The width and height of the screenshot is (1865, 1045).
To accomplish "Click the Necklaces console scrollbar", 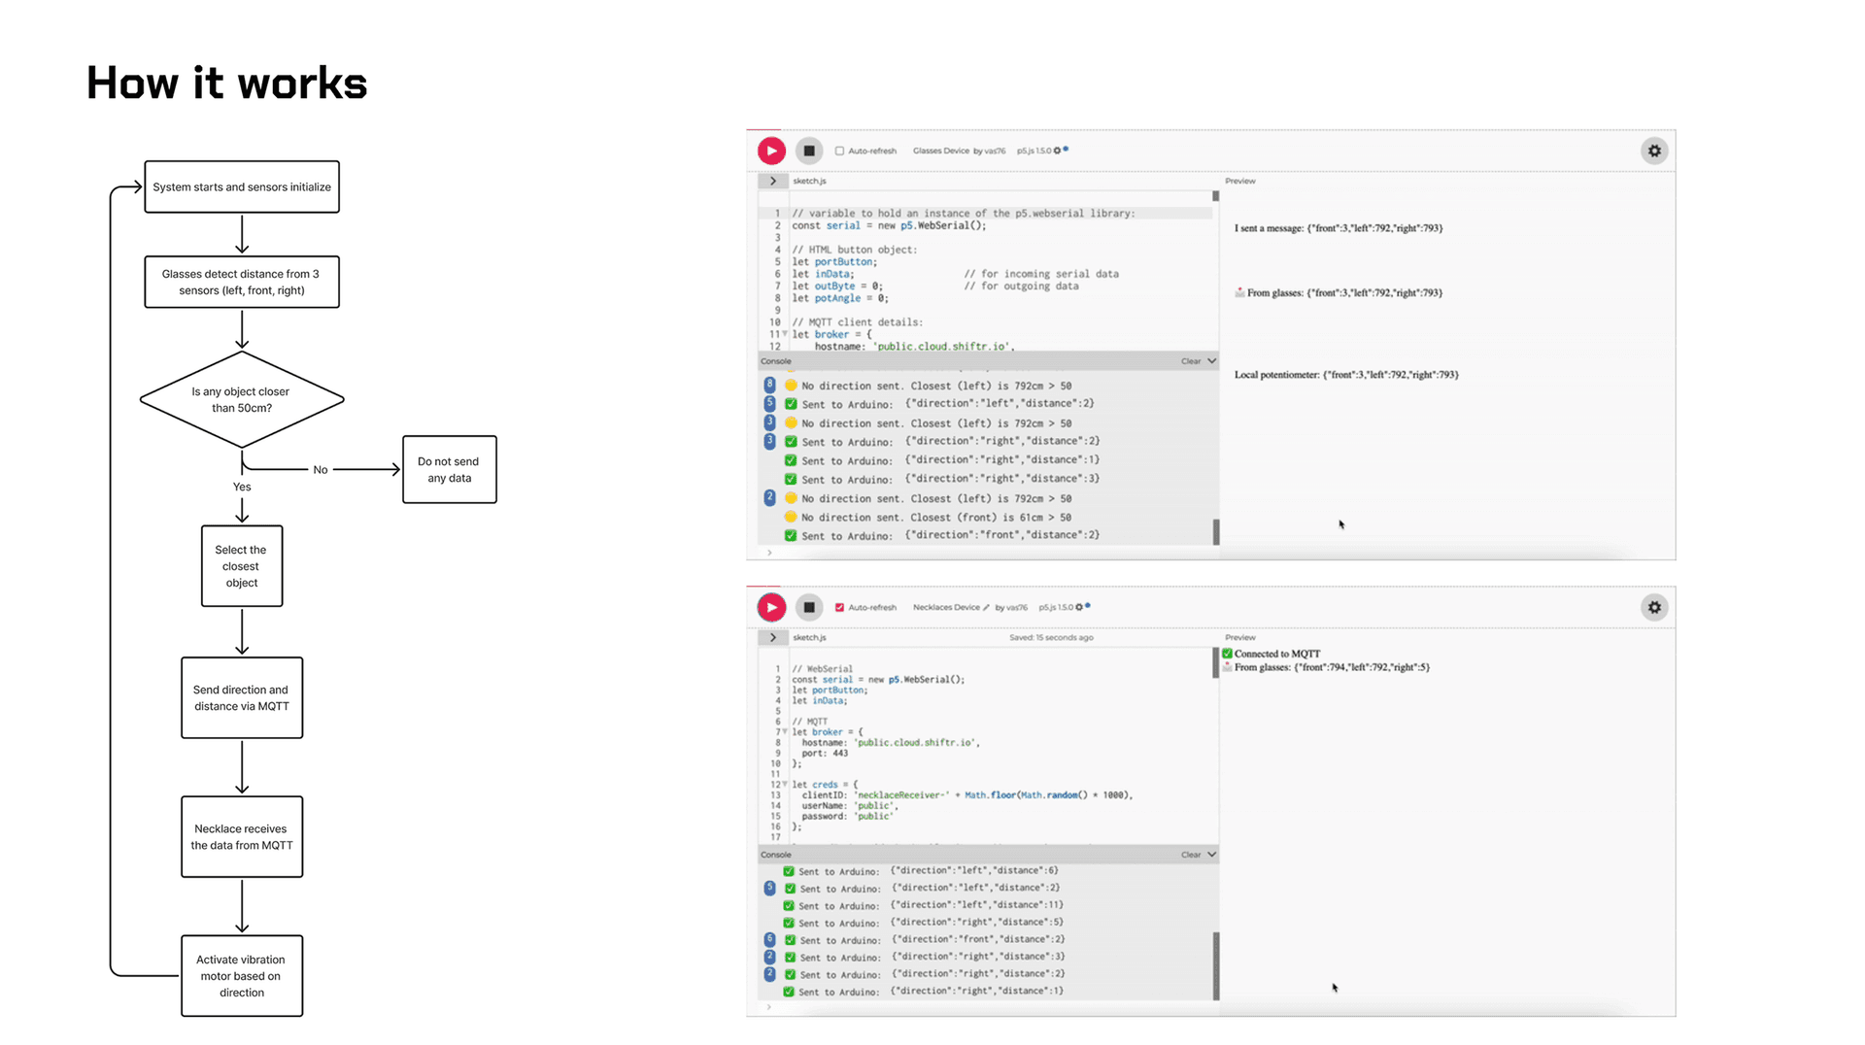I will point(1215,965).
